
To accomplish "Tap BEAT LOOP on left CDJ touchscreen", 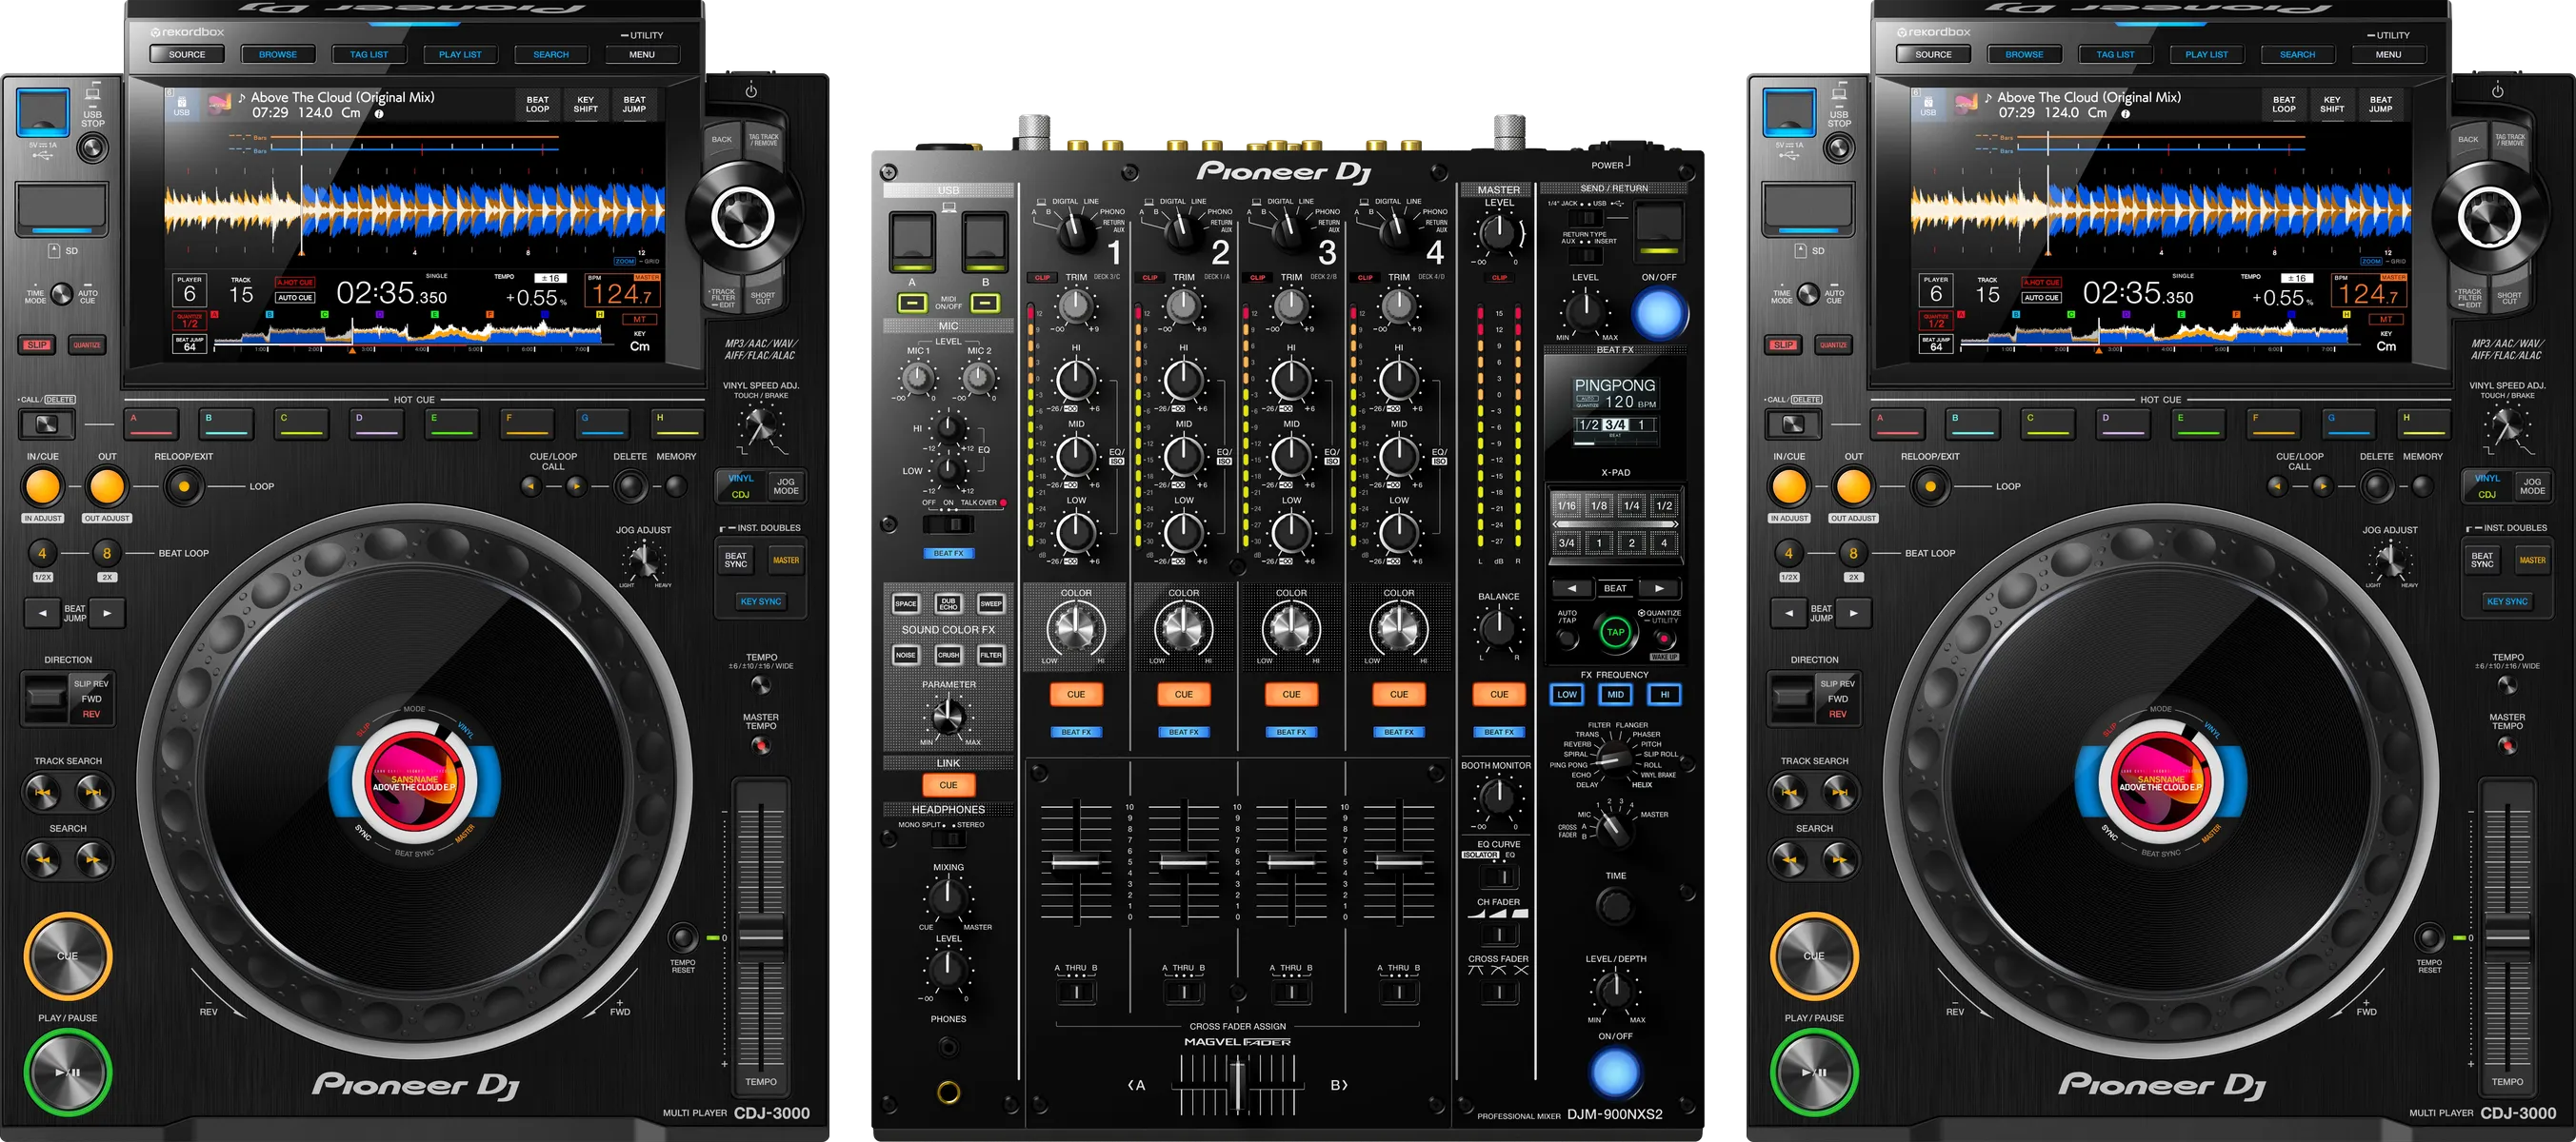I will click(x=537, y=104).
